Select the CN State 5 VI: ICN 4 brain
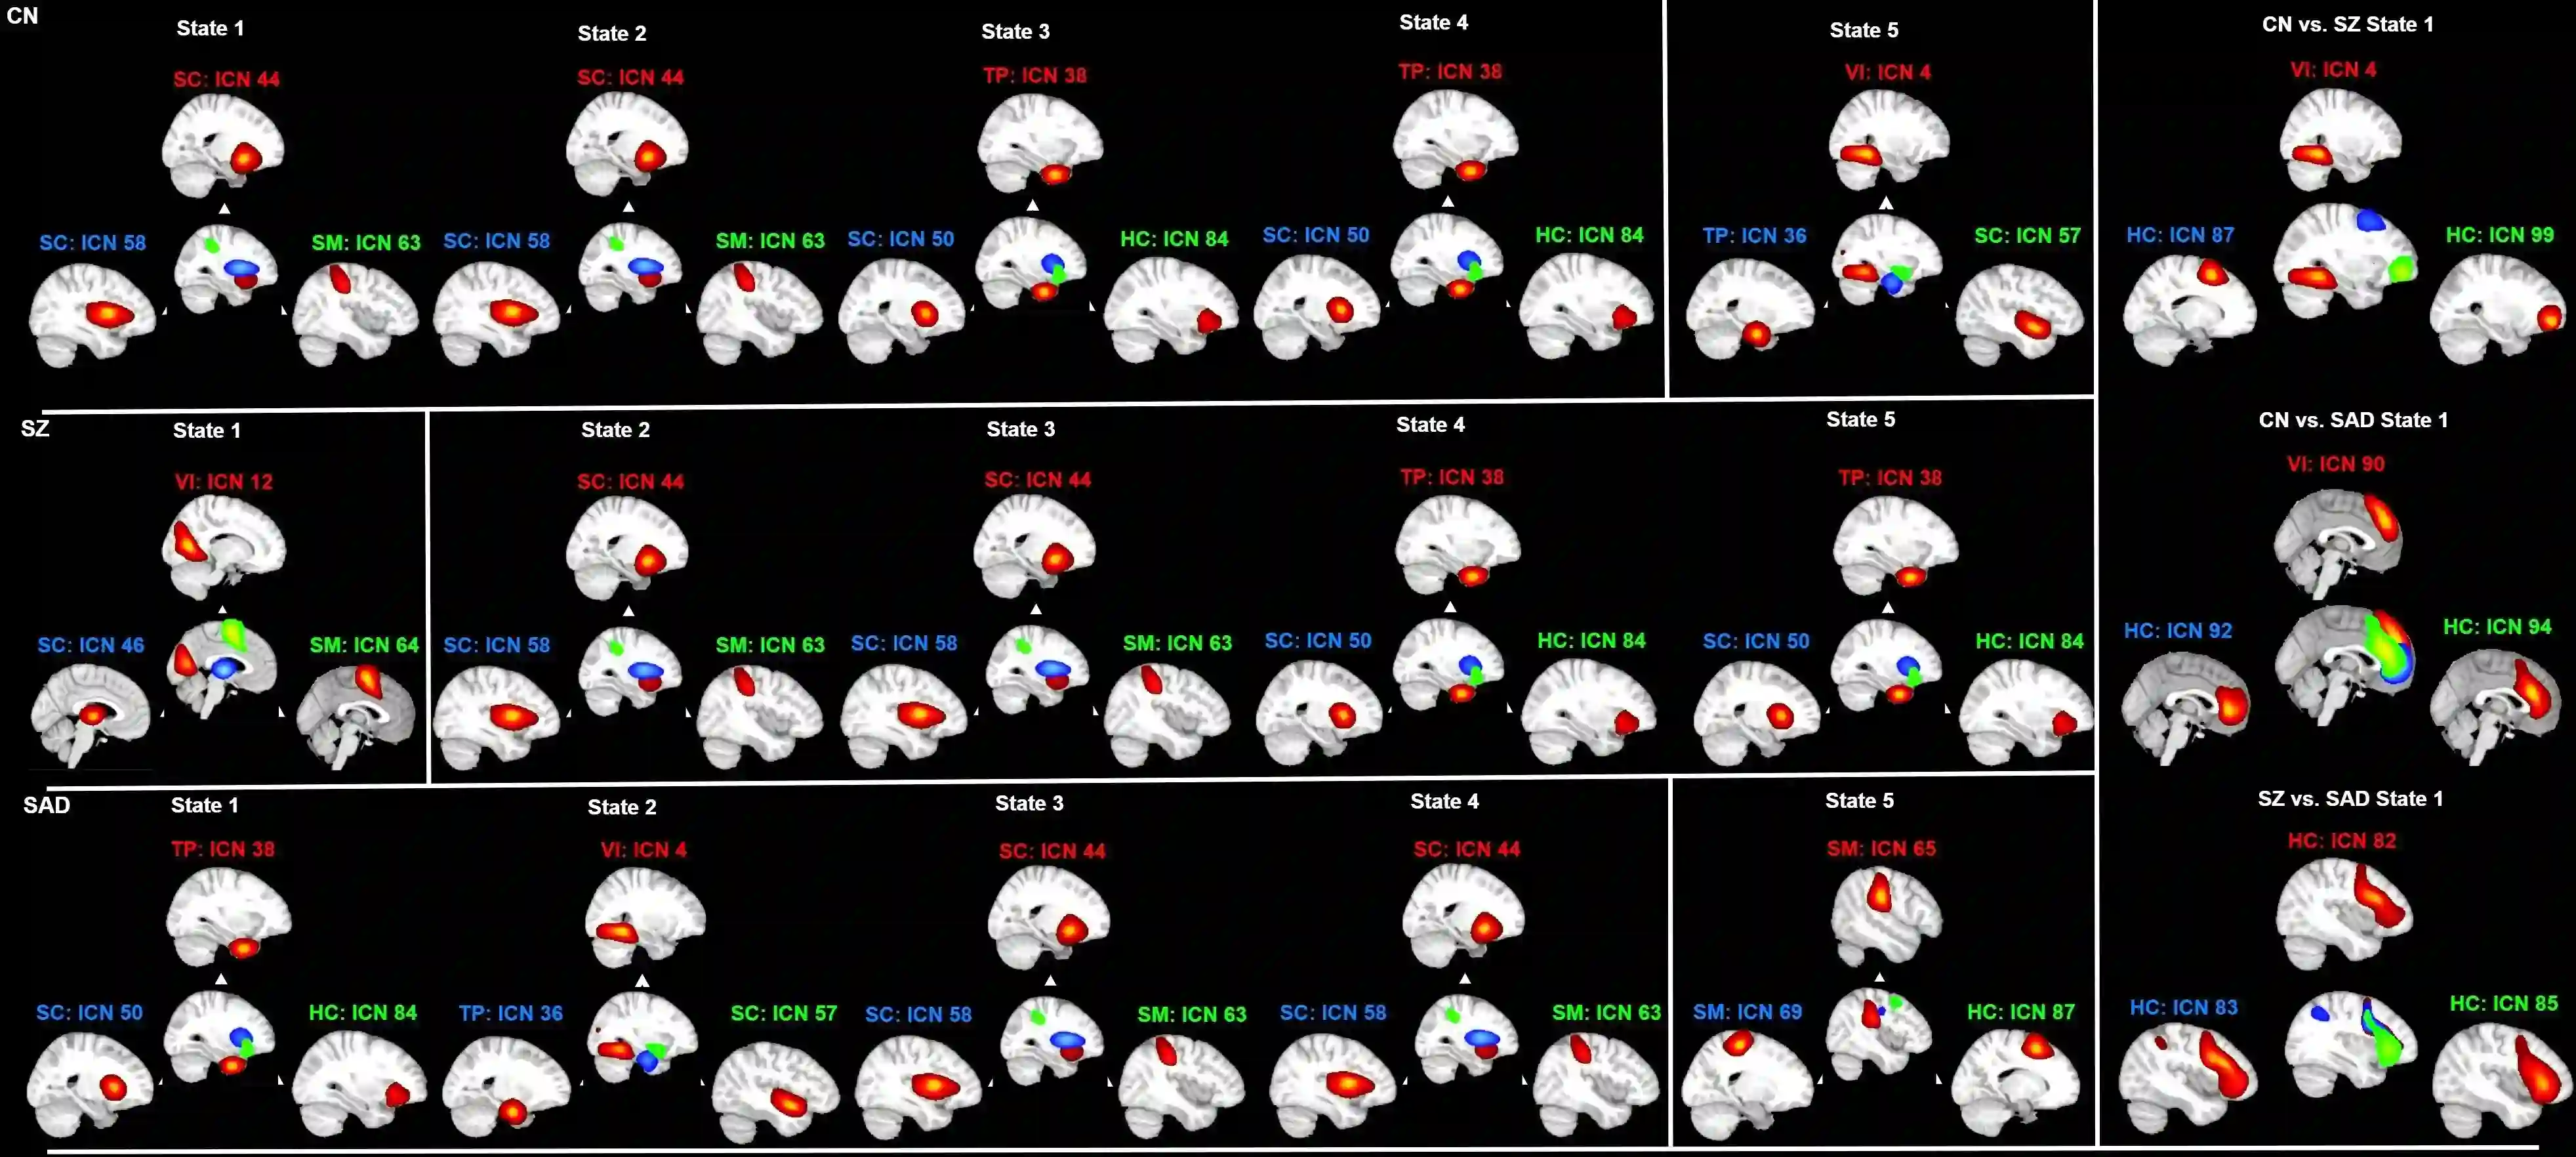2576x1157 pixels. pos(1887,140)
